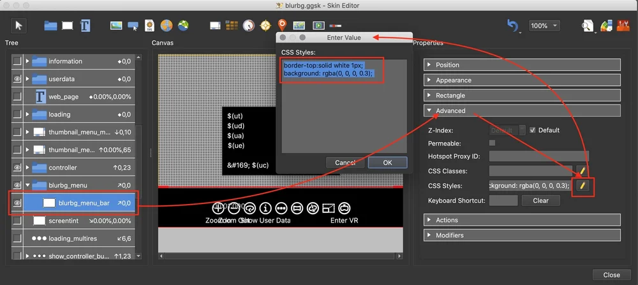
Task: Click the Tree panel vertical scrollbar
Action: (138, 156)
